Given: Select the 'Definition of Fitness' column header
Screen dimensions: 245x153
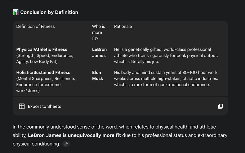Looking at the screenshot, I should tap(35, 27).
